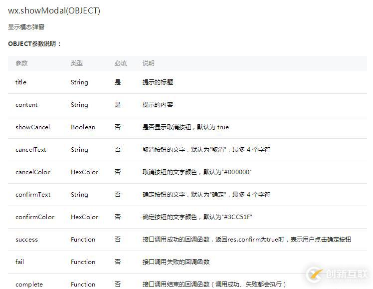
Task: Click the 必填 column header
Action: [x=121, y=63]
